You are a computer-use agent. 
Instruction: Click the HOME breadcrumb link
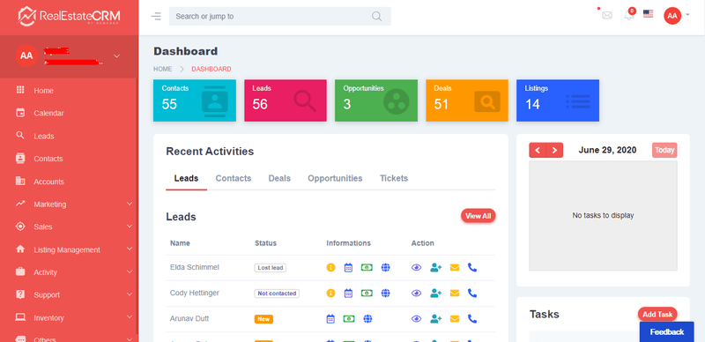point(163,69)
